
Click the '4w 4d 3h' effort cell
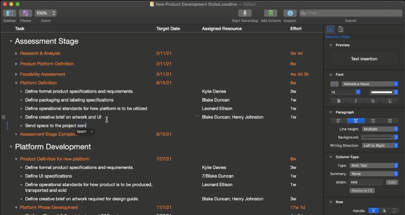click(299, 74)
